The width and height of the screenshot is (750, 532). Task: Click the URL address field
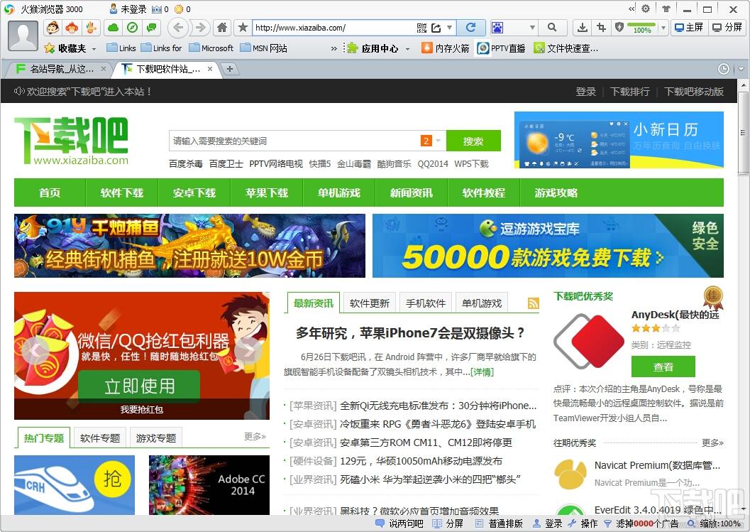pos(333,28)
